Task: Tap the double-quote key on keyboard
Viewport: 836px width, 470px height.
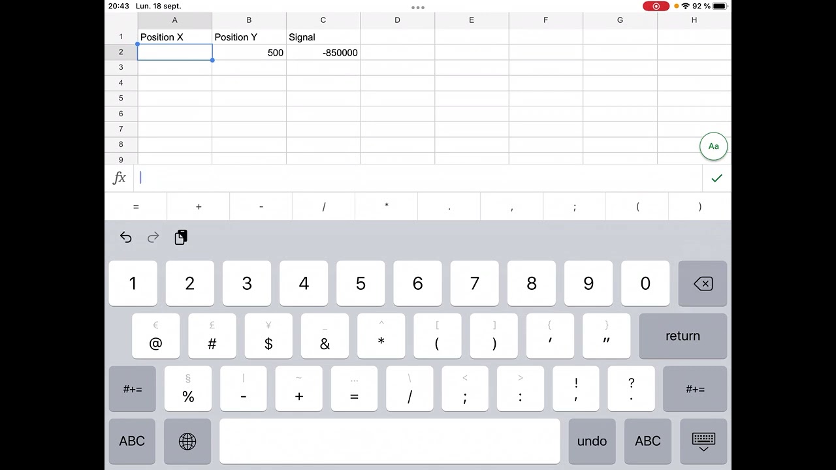Action: (x=607, y=336)
